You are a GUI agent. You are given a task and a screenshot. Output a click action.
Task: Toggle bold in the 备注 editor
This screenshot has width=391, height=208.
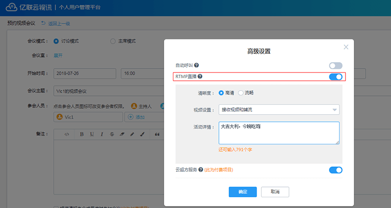pos(82,134)
